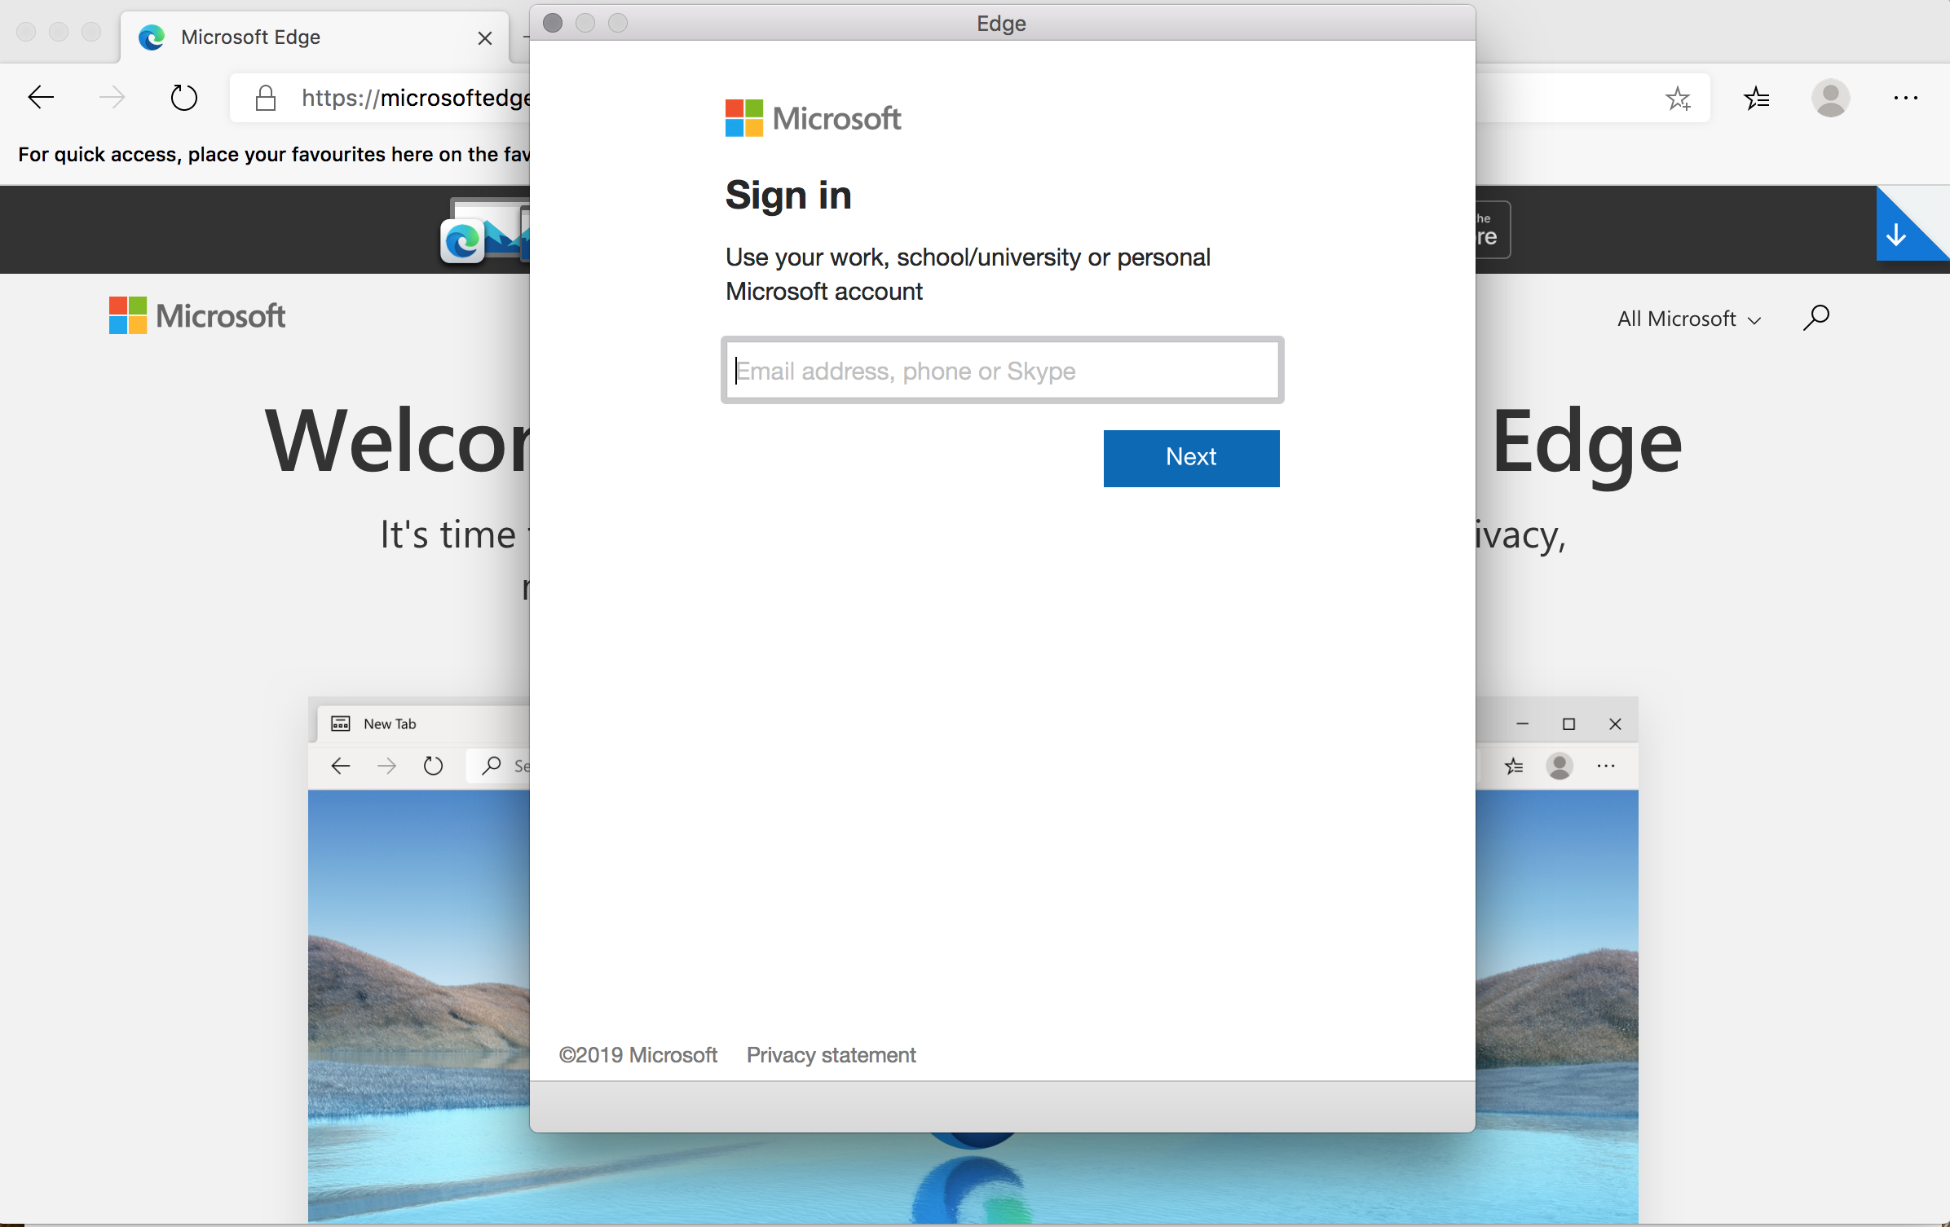Screen dimensions: 1950x1227
Task: Click the email address input field
Action: (1003, 371)
